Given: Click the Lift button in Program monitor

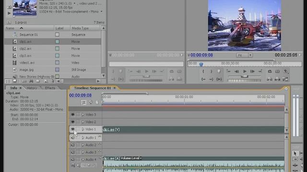Looking at the screenshot, I should point(270,79).
